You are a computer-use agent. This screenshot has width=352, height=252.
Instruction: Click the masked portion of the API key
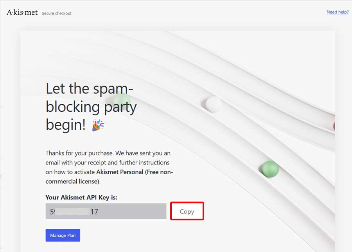point(74,211)
